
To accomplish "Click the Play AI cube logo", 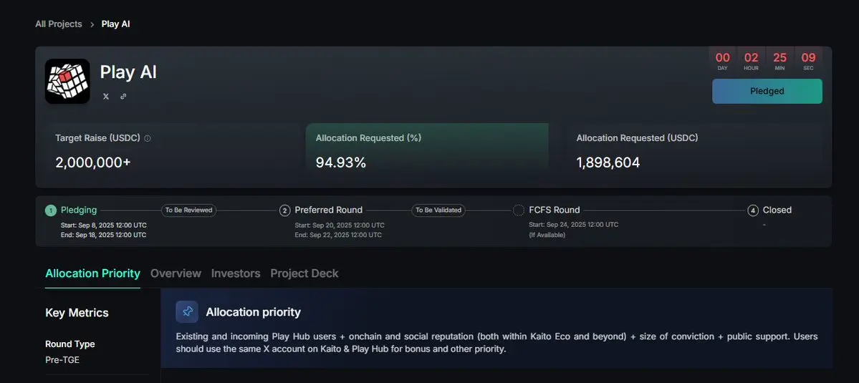I will [67, 81].
